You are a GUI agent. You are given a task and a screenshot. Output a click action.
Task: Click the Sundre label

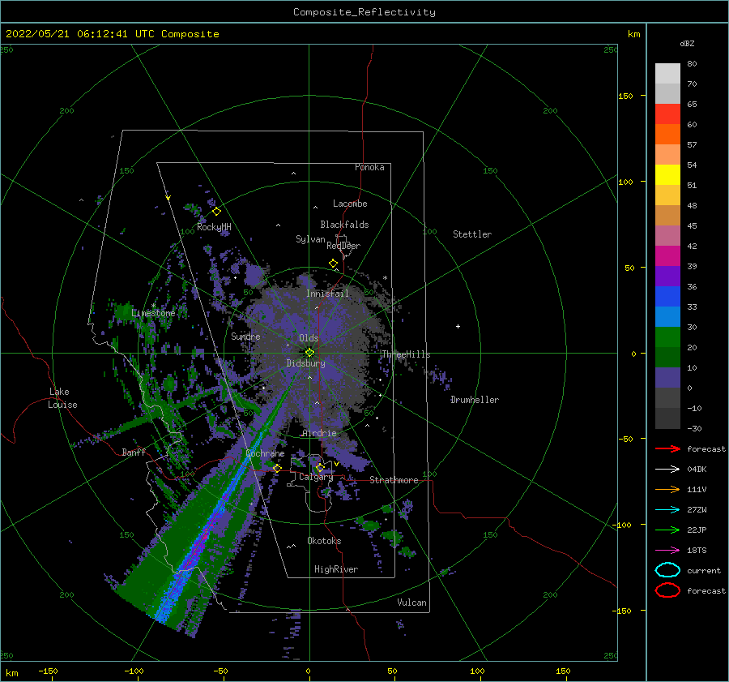(x=245, y=336)
